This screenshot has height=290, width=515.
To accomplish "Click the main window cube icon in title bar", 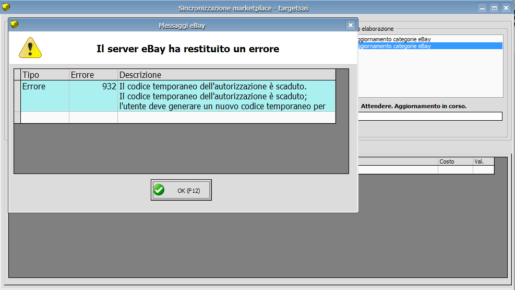I will [6, 7].
